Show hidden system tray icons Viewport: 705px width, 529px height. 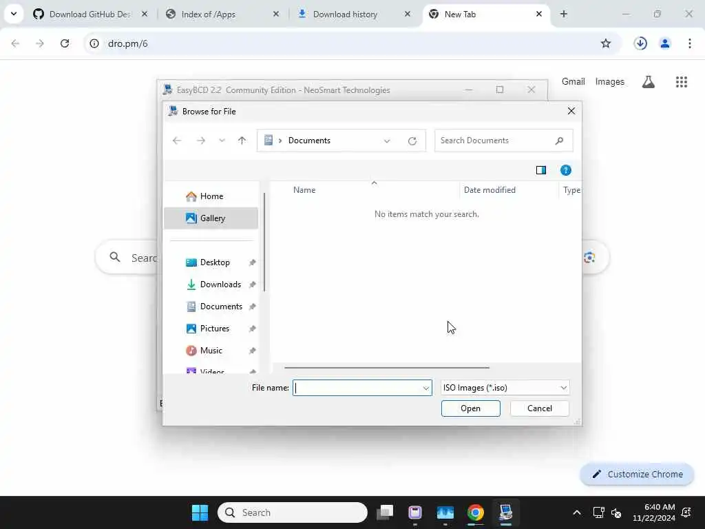[577, 512]
